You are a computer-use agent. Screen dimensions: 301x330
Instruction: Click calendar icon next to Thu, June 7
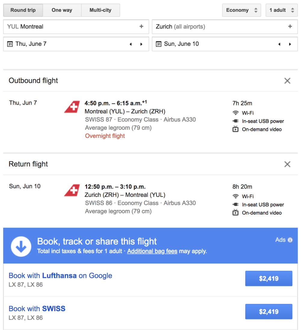point(10,44)
